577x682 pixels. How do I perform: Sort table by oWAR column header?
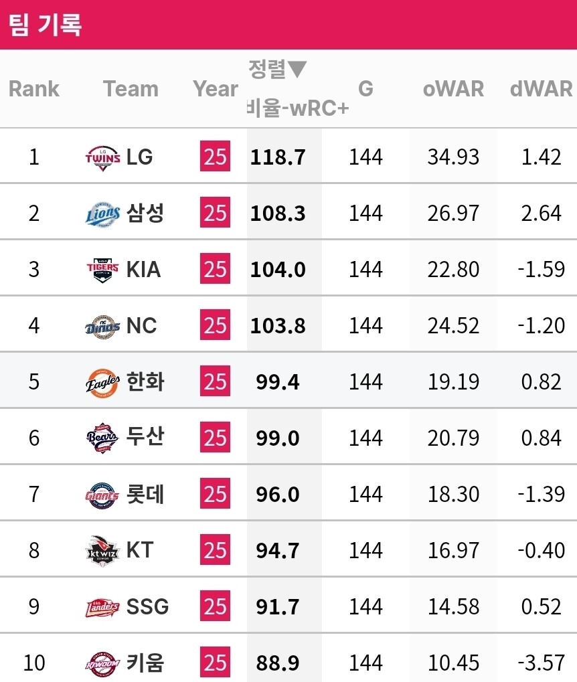click(453, 89)
